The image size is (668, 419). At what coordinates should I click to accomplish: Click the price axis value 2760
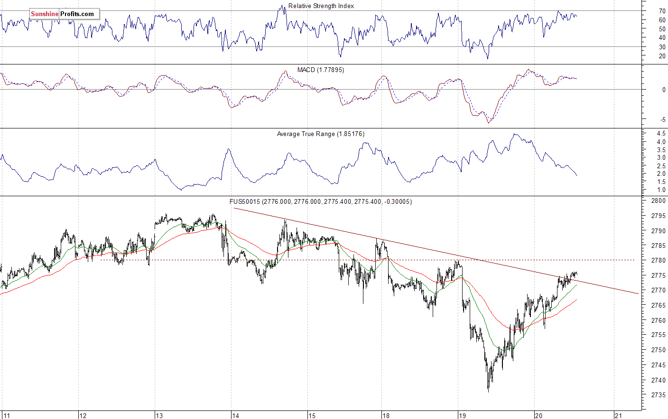(x=659, y=321)
